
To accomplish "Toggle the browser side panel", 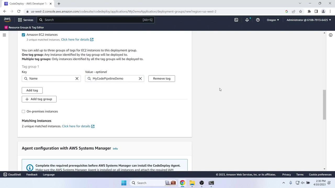I will coord(316,11).
